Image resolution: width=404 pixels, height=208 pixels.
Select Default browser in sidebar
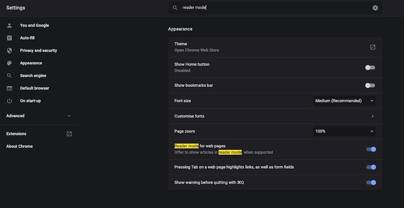click(x=35, y=88)
